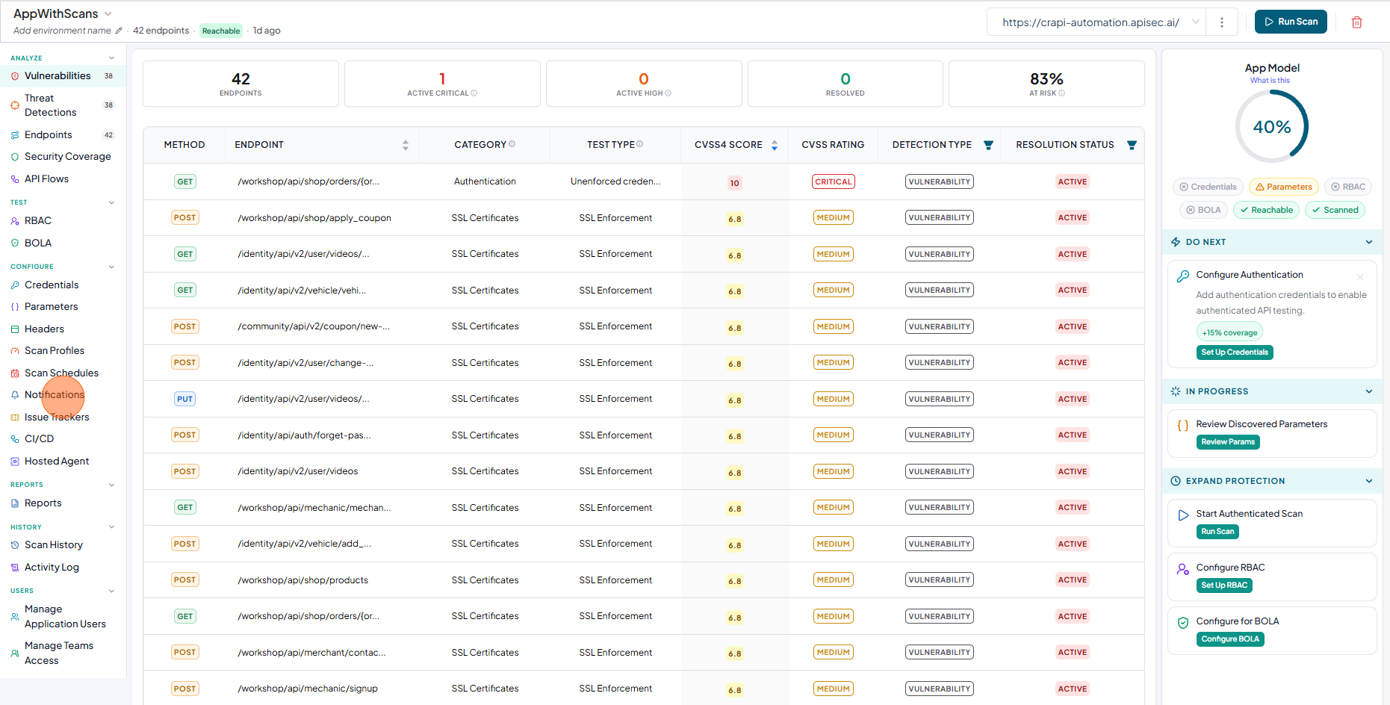The image size is (1390, 705).
Task: Click the Credentials key icon in sidebar
Action: pyautogui.click(x=15, y=285)
